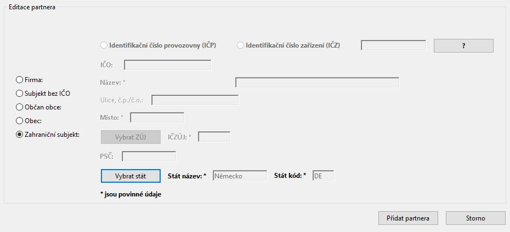Choose the Subjekt bez IČO option
Viewport: 510px width, 232px height.
tap(20, 94)
